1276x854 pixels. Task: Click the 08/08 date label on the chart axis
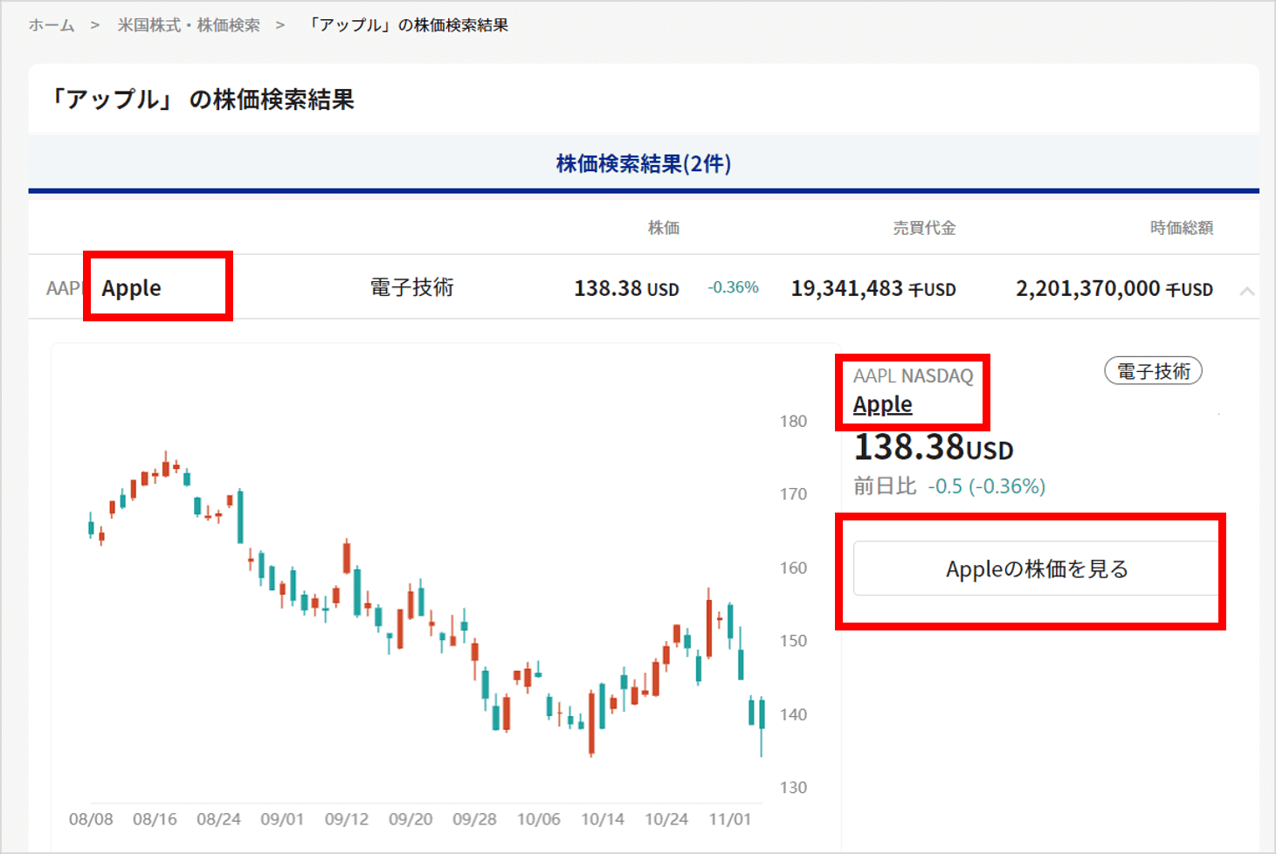[x=91, y=819]
